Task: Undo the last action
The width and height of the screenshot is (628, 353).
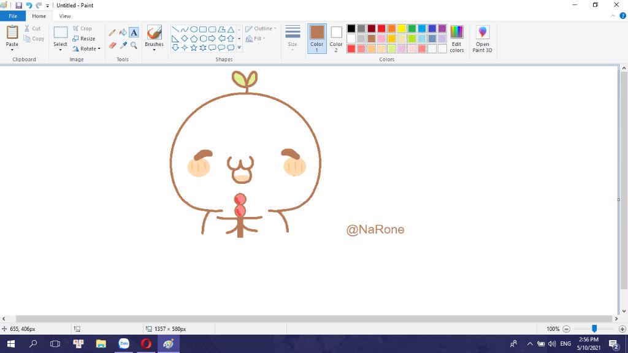Action: tap(29, 6)
